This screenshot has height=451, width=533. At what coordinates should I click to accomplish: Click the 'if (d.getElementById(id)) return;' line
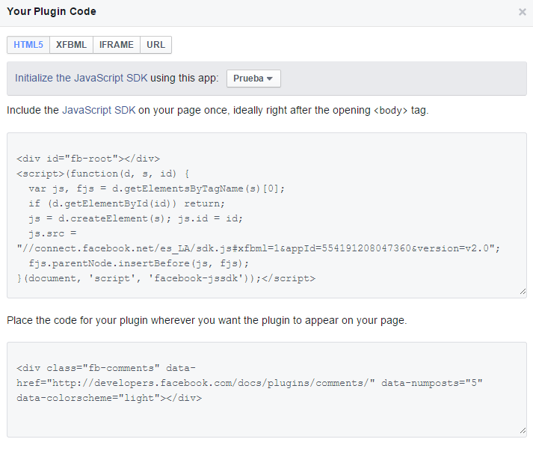tap(127, 203)
